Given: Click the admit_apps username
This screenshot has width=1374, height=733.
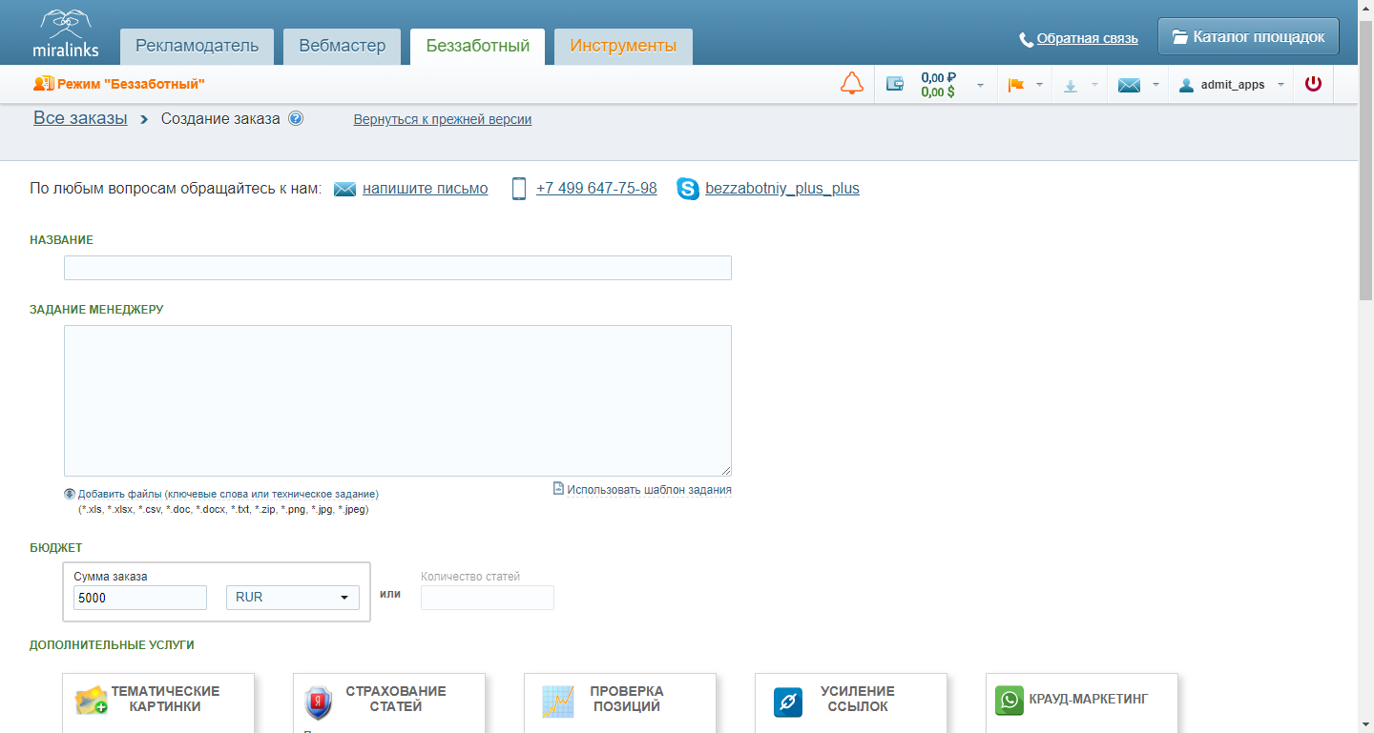Looking at the screenshot, I should tap(1233, 85).
